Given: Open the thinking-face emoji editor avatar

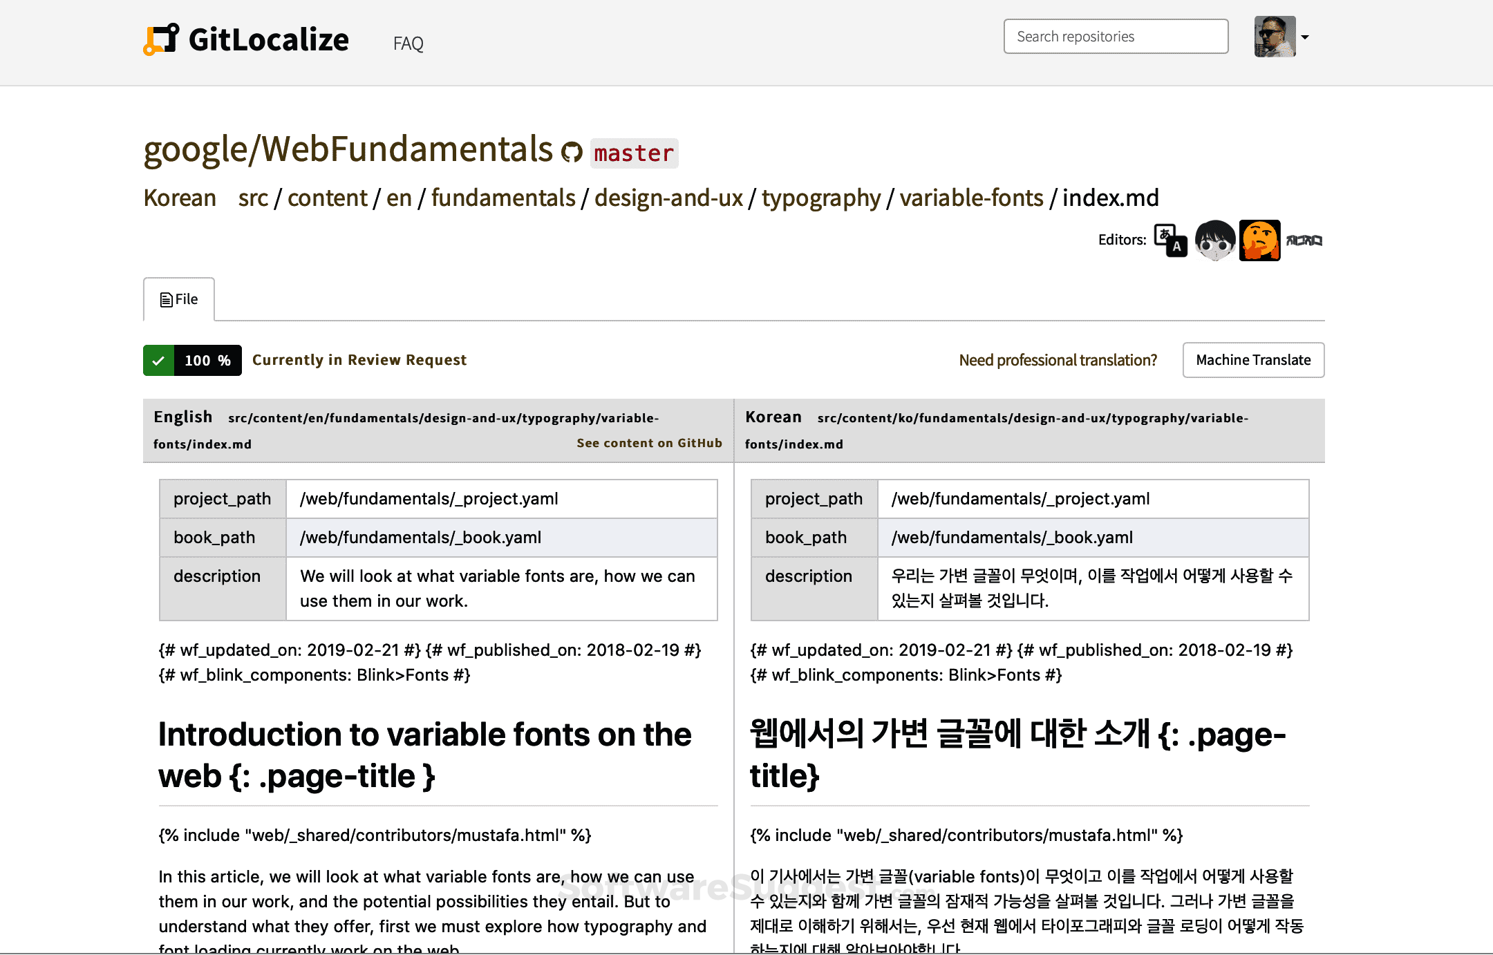Looking at the screenshot, I should pos(1259,240).
